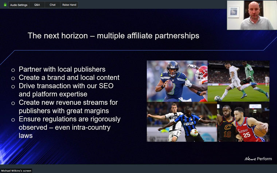The width and height of the screenshot is (277, 173).
Task: Open the Q&A panel
Action: 37,5
